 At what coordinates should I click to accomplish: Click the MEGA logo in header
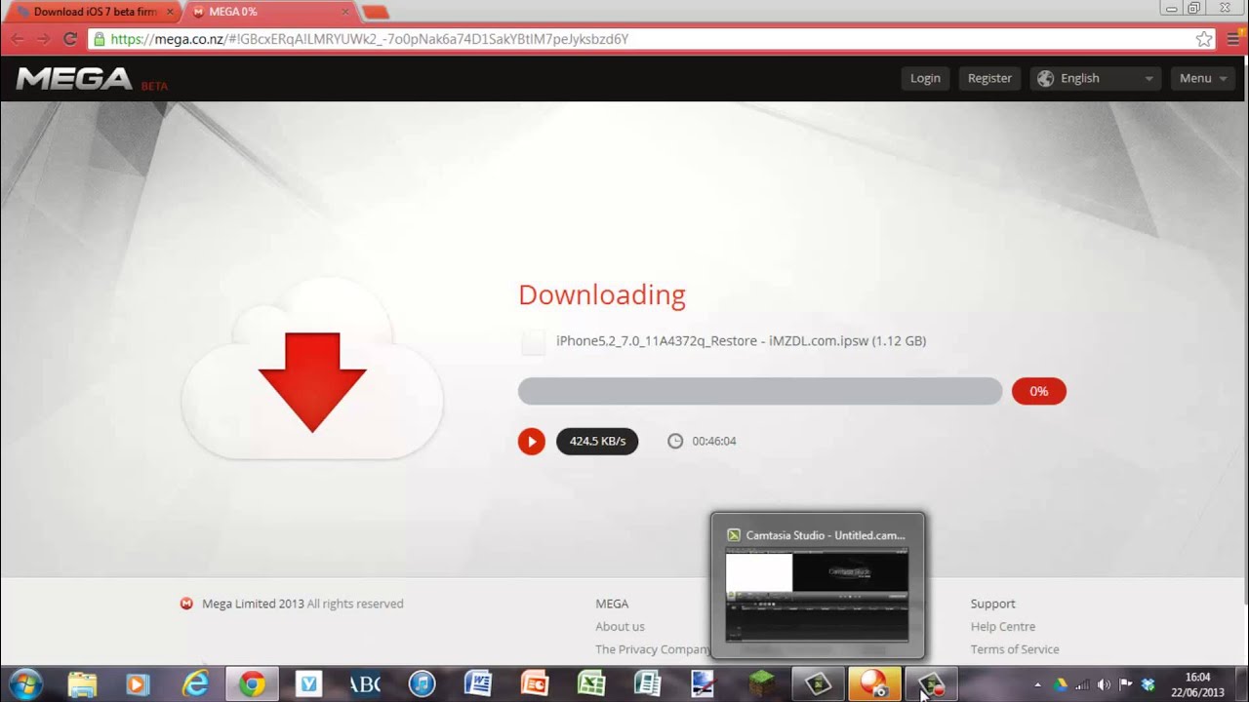(x=74, y=79)
